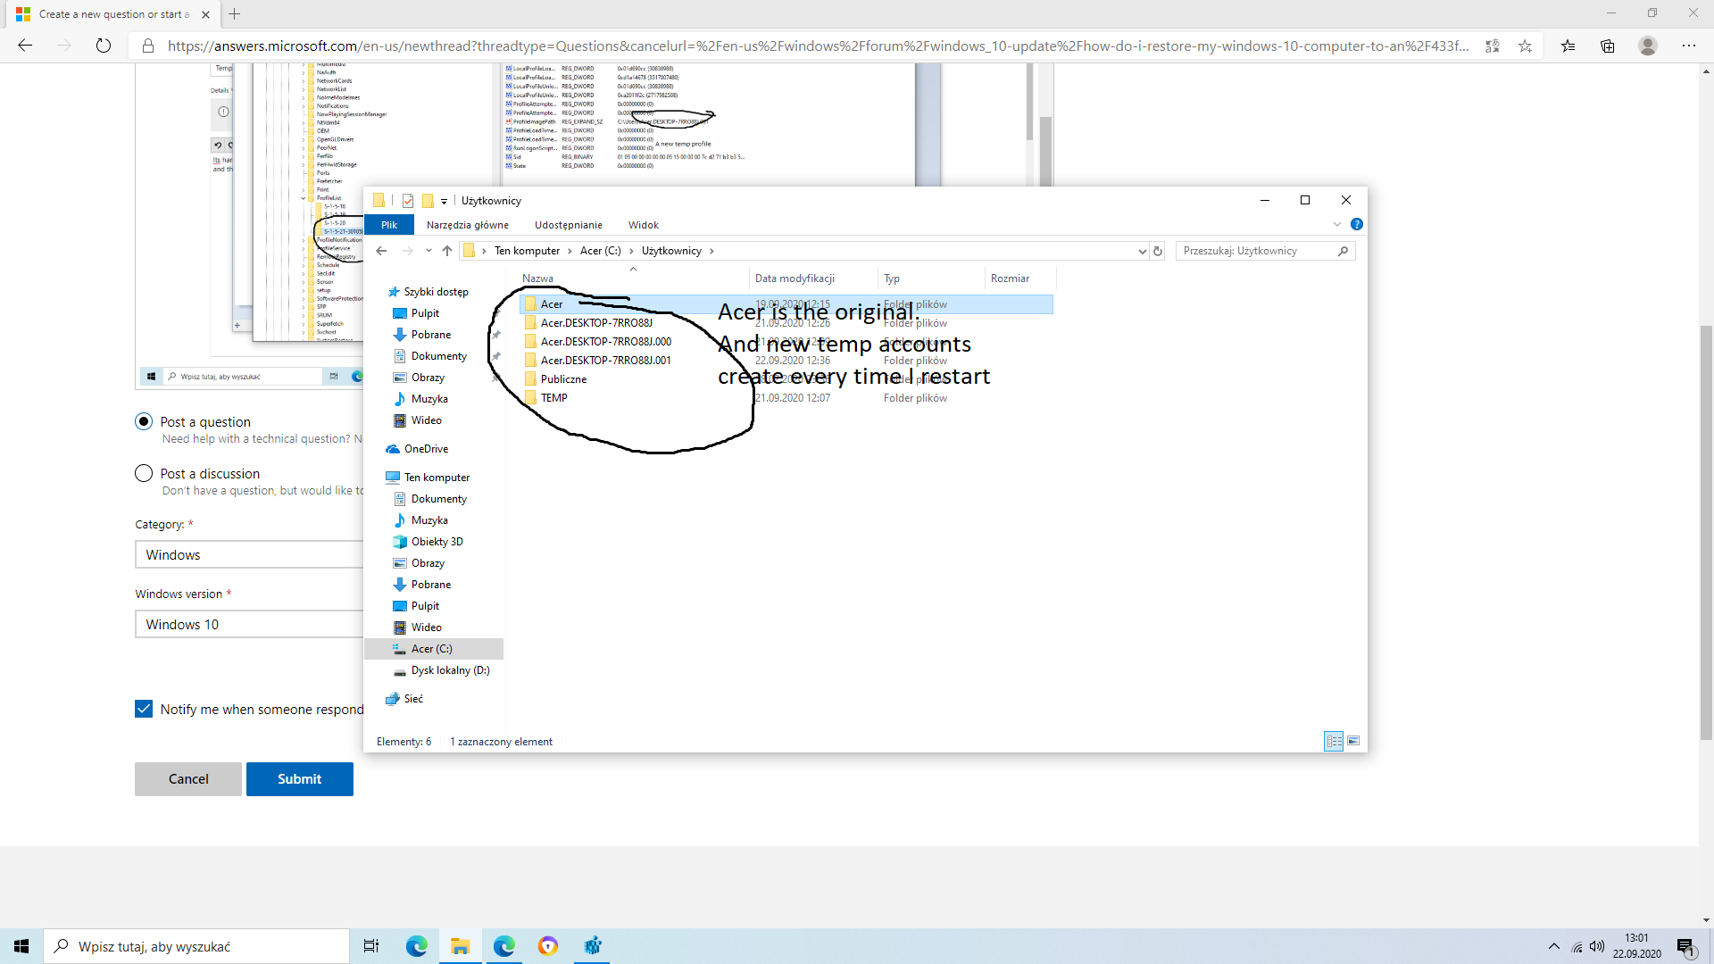This screenshot has height=964, width=1714.
Task: Refresh the Explorer address bar
Action: tap(1158, 251)
